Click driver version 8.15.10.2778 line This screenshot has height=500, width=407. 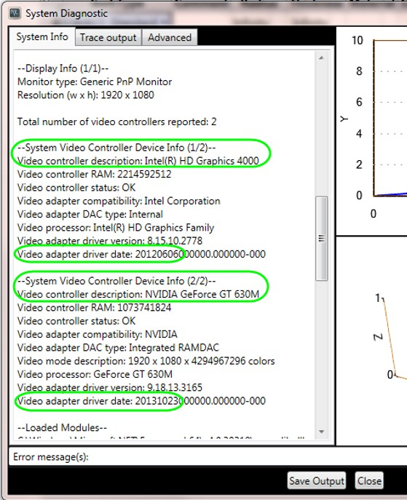pos(110,241)
